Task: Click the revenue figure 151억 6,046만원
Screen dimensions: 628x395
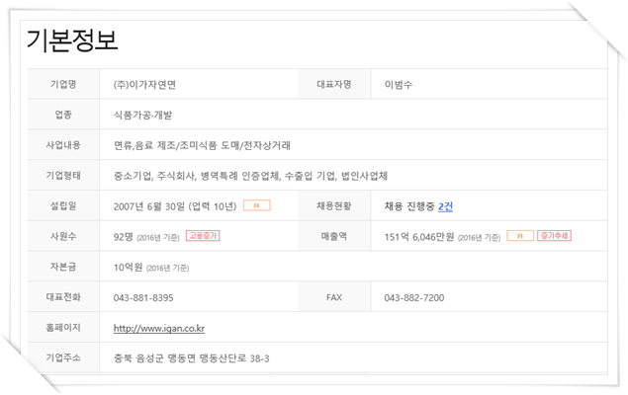Action: (419, 237)
